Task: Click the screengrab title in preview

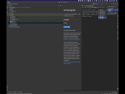Action: click(x=70, y=10)
